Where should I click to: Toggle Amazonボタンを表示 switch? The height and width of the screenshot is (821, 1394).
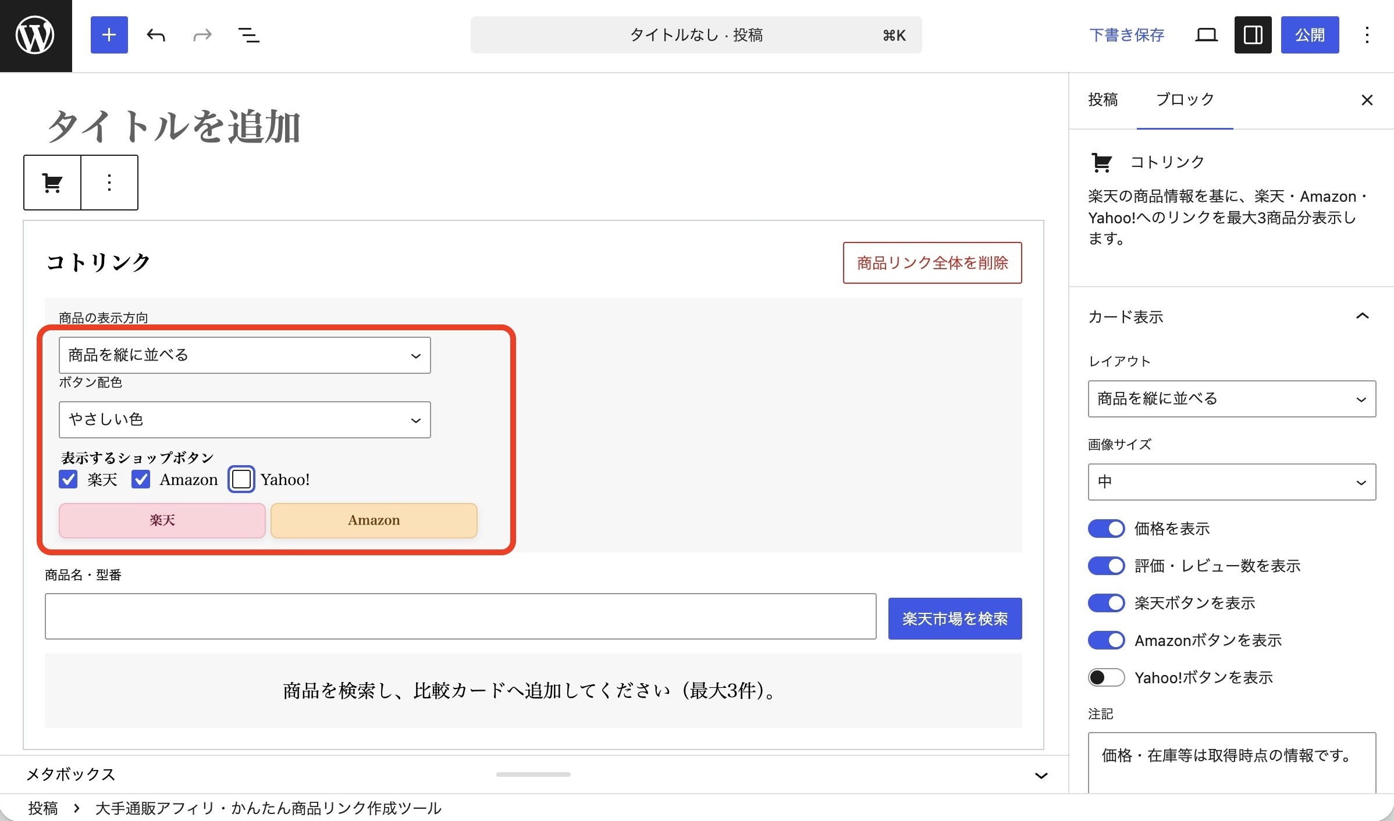pyautogui.click(x=1107, y=640)
